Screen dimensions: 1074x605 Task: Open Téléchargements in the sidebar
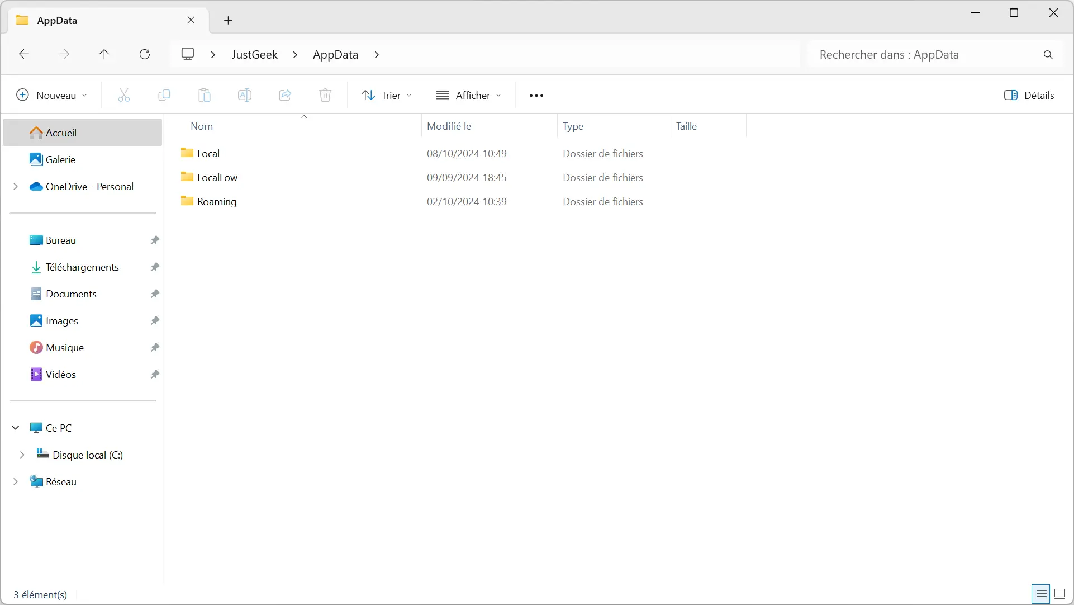click(x=82, y=267)
